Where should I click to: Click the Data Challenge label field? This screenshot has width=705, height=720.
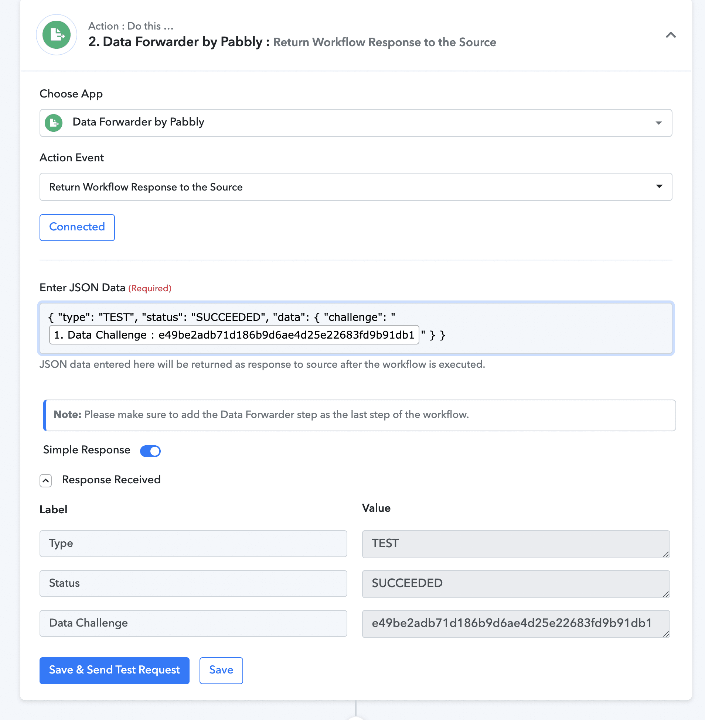[x=193, y=623]
